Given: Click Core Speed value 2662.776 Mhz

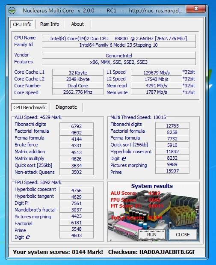Looking at the screenshot, I should [x=78, y=92].
